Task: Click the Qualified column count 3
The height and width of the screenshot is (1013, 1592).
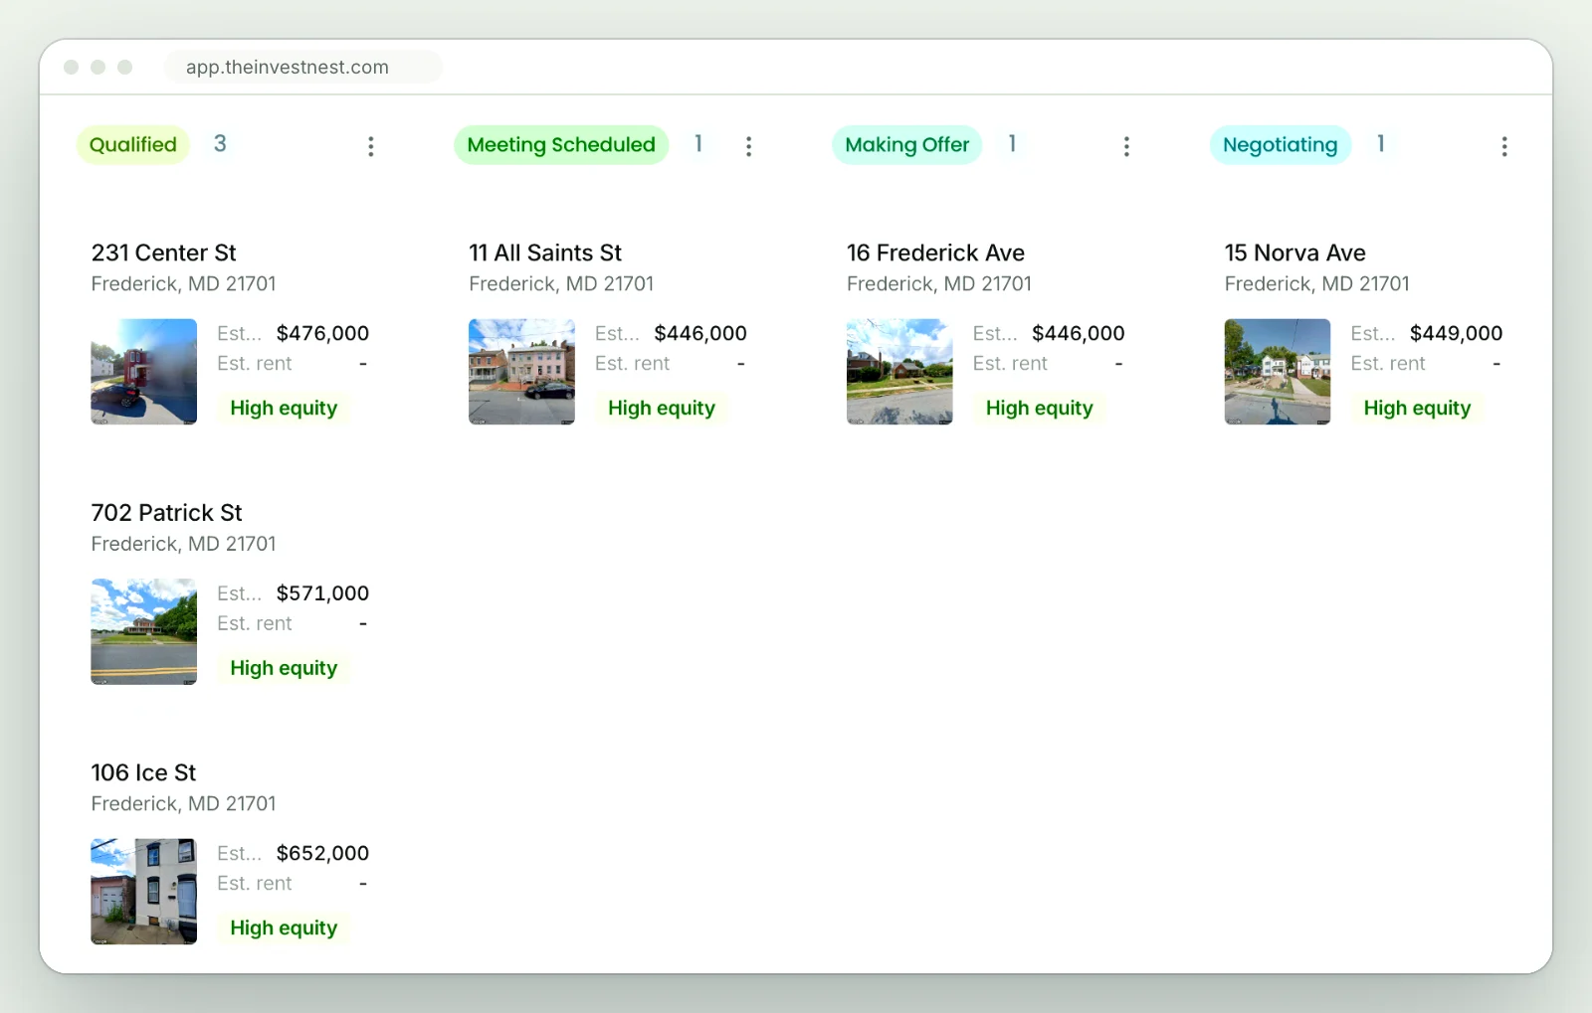Action: pyautogui.click(x=220, y=144)
